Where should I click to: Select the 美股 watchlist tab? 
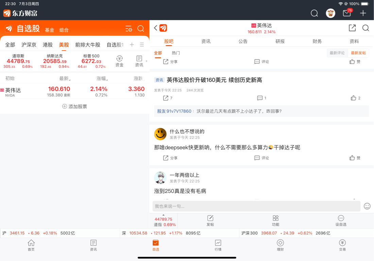tap(64, 45)
